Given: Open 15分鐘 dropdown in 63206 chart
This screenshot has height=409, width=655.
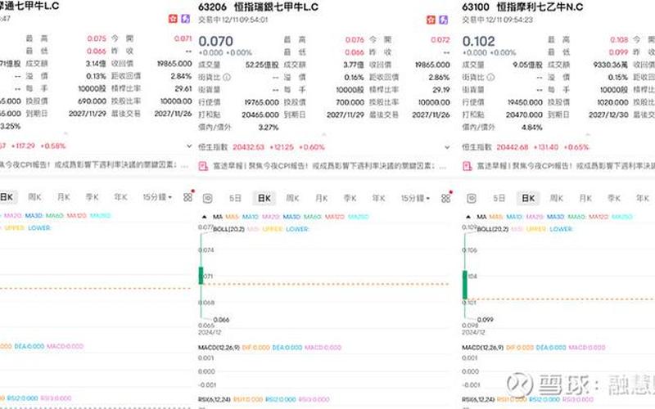Looking at the screenshot, I should tap(415, 198).
